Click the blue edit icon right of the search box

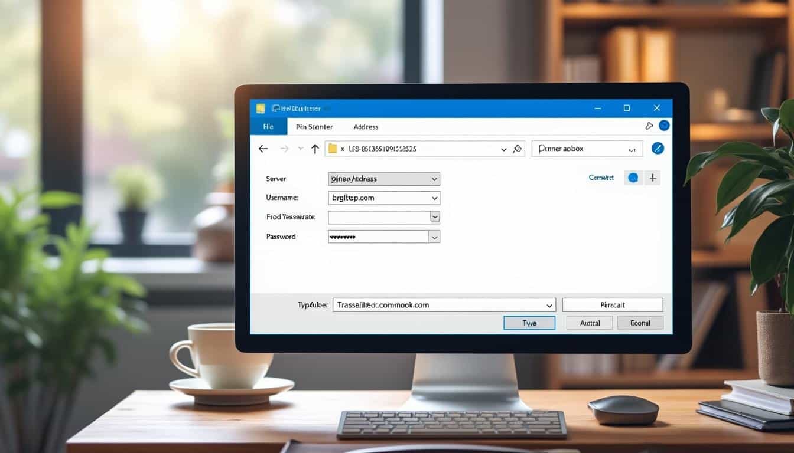coord(658,148)
